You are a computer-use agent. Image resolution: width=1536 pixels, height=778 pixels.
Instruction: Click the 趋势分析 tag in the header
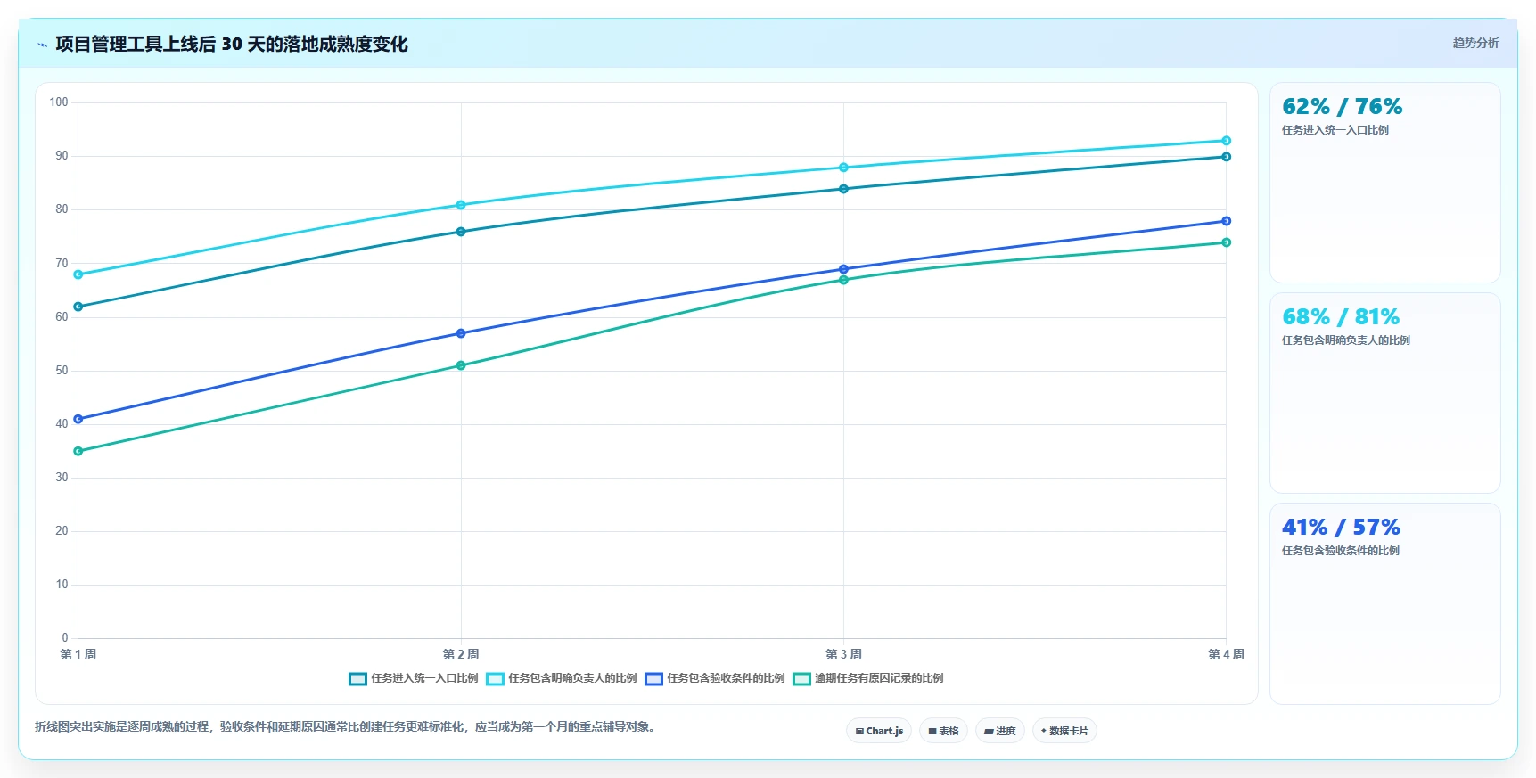[1475, 43]
